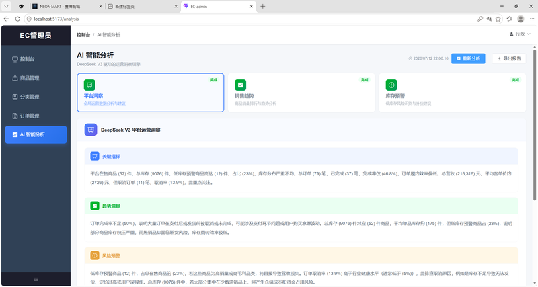Click the password key icon in address bar
The image size is (538, 287).
pos(480,19)
